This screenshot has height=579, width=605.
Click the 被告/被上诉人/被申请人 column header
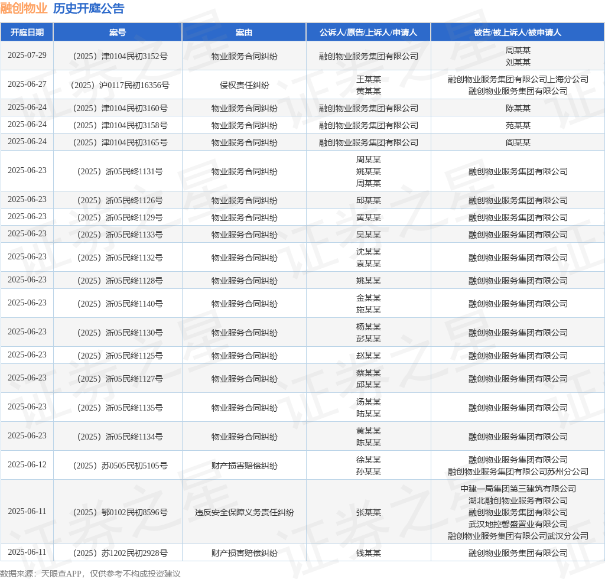point(518,32)
